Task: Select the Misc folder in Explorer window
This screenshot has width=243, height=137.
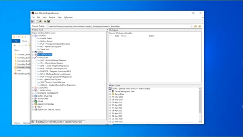Action: (19, 70)
